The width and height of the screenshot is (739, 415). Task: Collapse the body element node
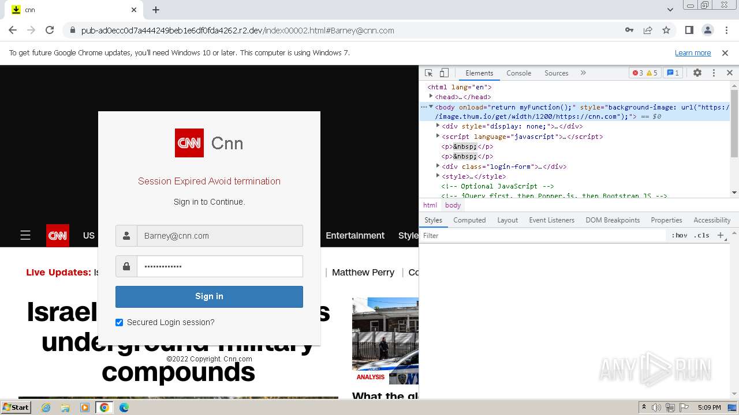pyautogui.click(x=431, y=107)
